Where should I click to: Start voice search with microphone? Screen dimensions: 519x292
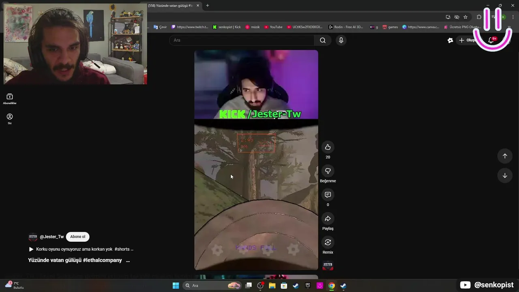tap(341, 40)
